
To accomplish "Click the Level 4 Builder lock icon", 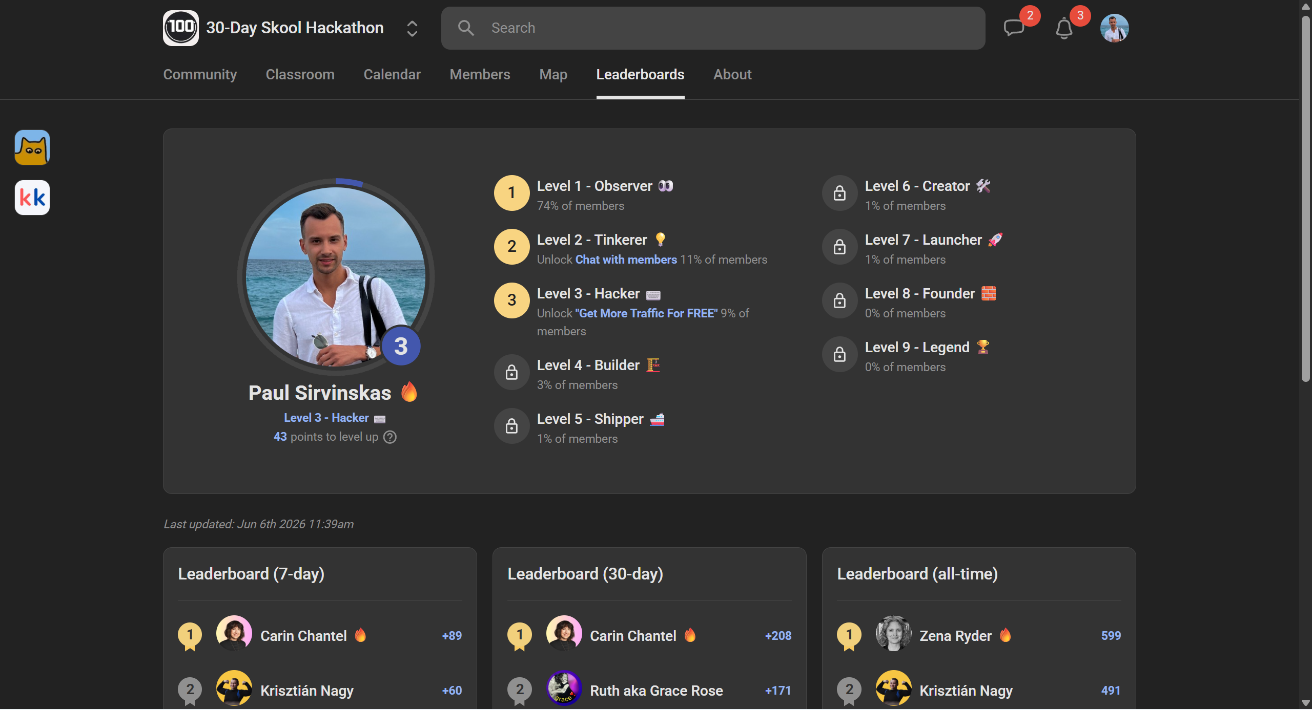I will (511, 372).
